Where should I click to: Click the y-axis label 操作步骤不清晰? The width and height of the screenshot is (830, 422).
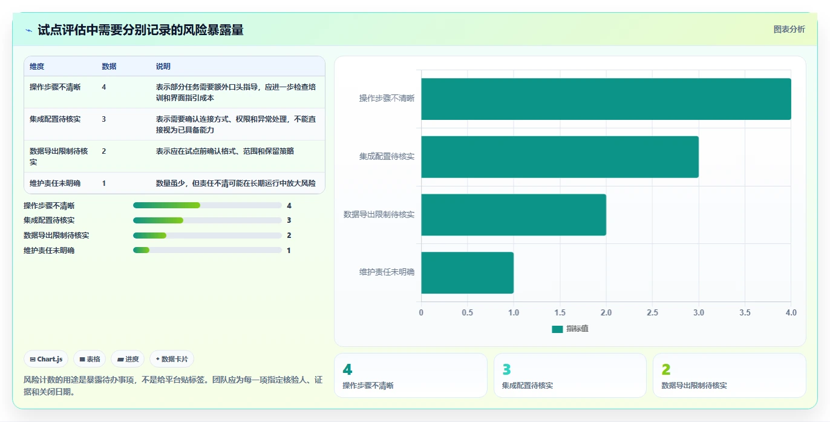387,99
